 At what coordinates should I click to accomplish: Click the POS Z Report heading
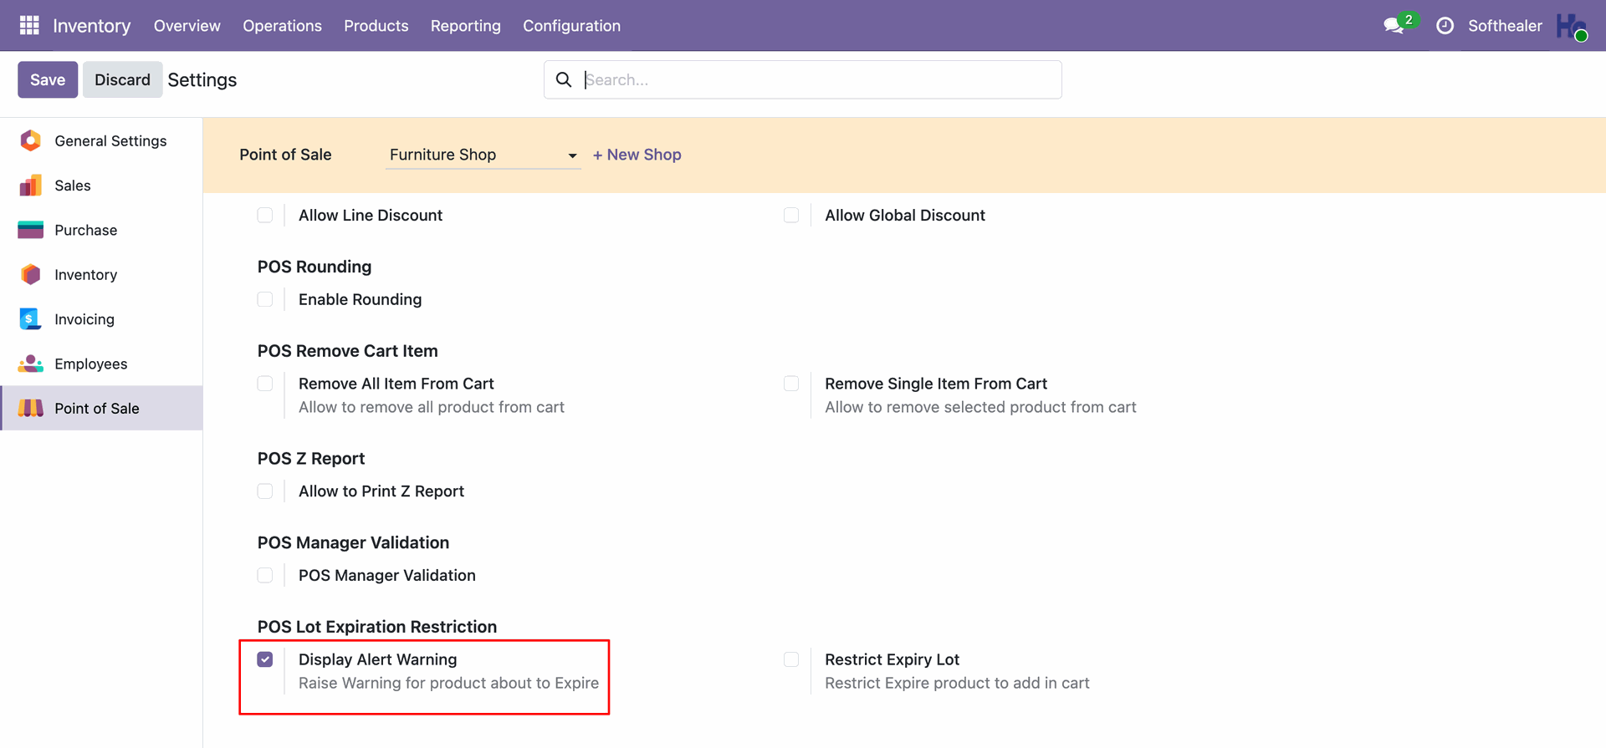pos(311,459)
